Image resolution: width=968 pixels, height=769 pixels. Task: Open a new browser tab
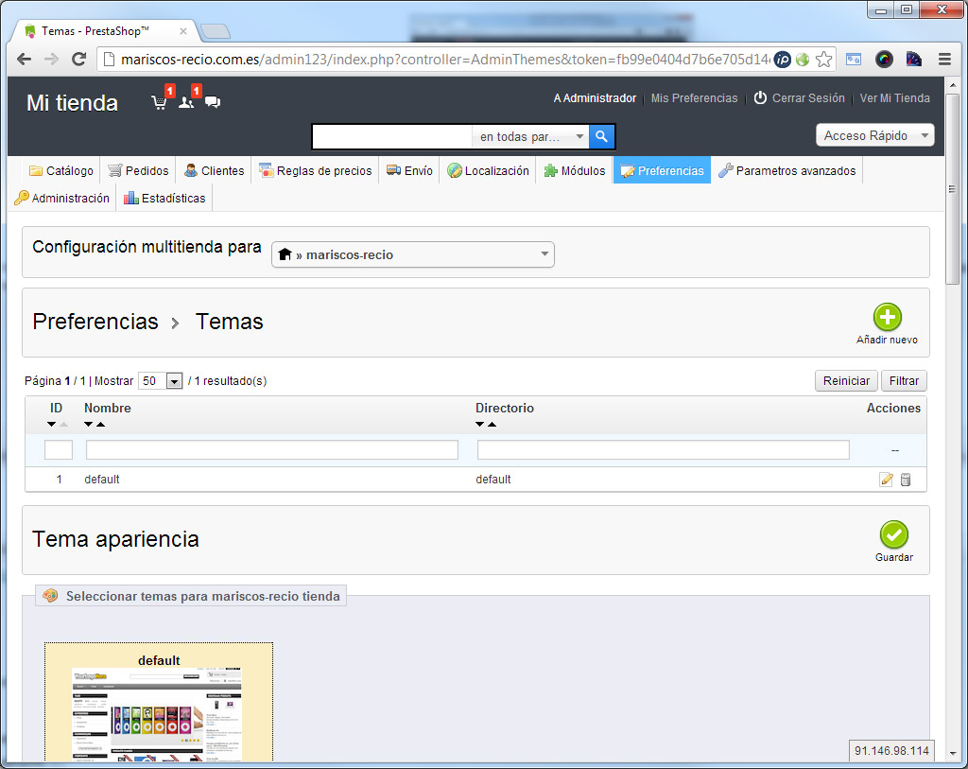click(216, 31)
